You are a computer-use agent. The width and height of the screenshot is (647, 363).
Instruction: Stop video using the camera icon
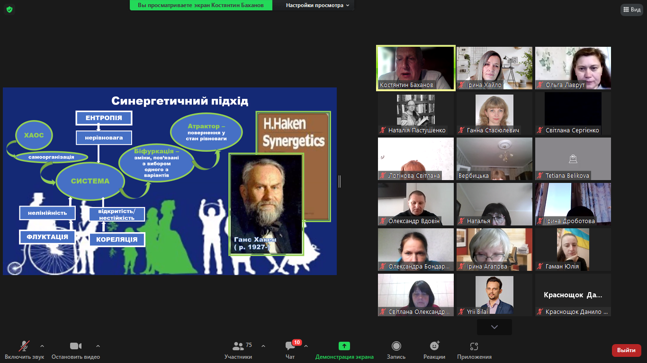[x=76, y=346]
